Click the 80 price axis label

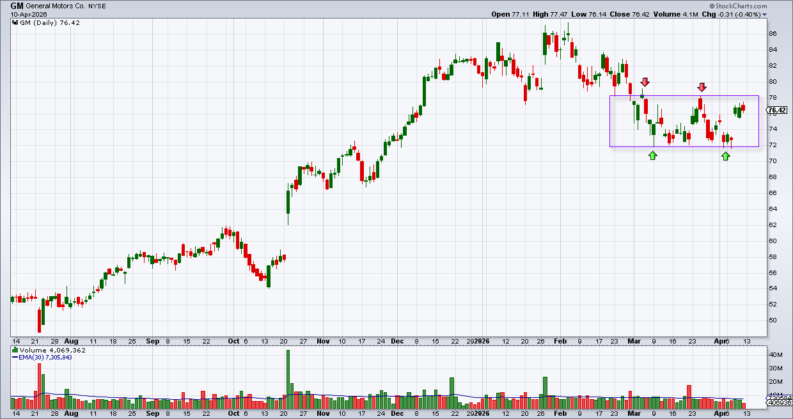(773, 81)
